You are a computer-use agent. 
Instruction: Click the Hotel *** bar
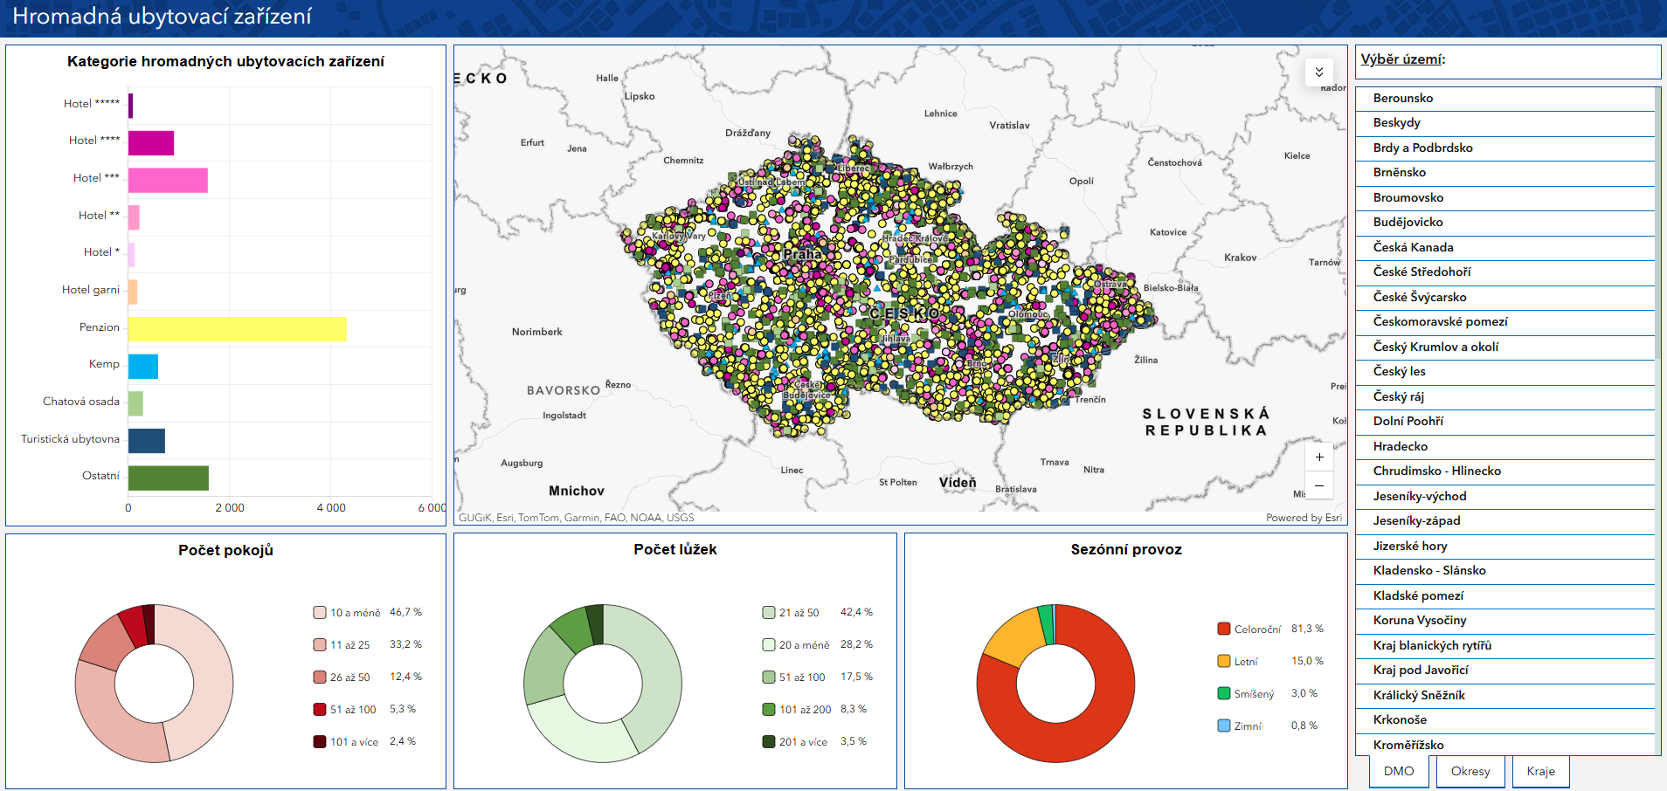click(168, 180)
